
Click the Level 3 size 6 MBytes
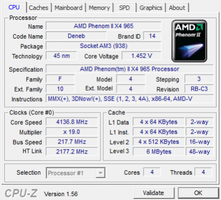point(159,151)
